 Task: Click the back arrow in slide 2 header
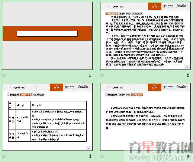point(109,7)
